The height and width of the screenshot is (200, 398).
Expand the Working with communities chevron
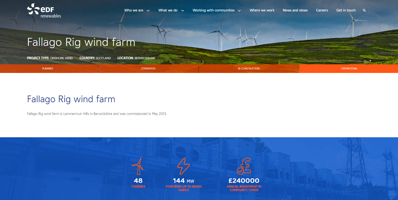pyautogui.click(x=239, y=10)
